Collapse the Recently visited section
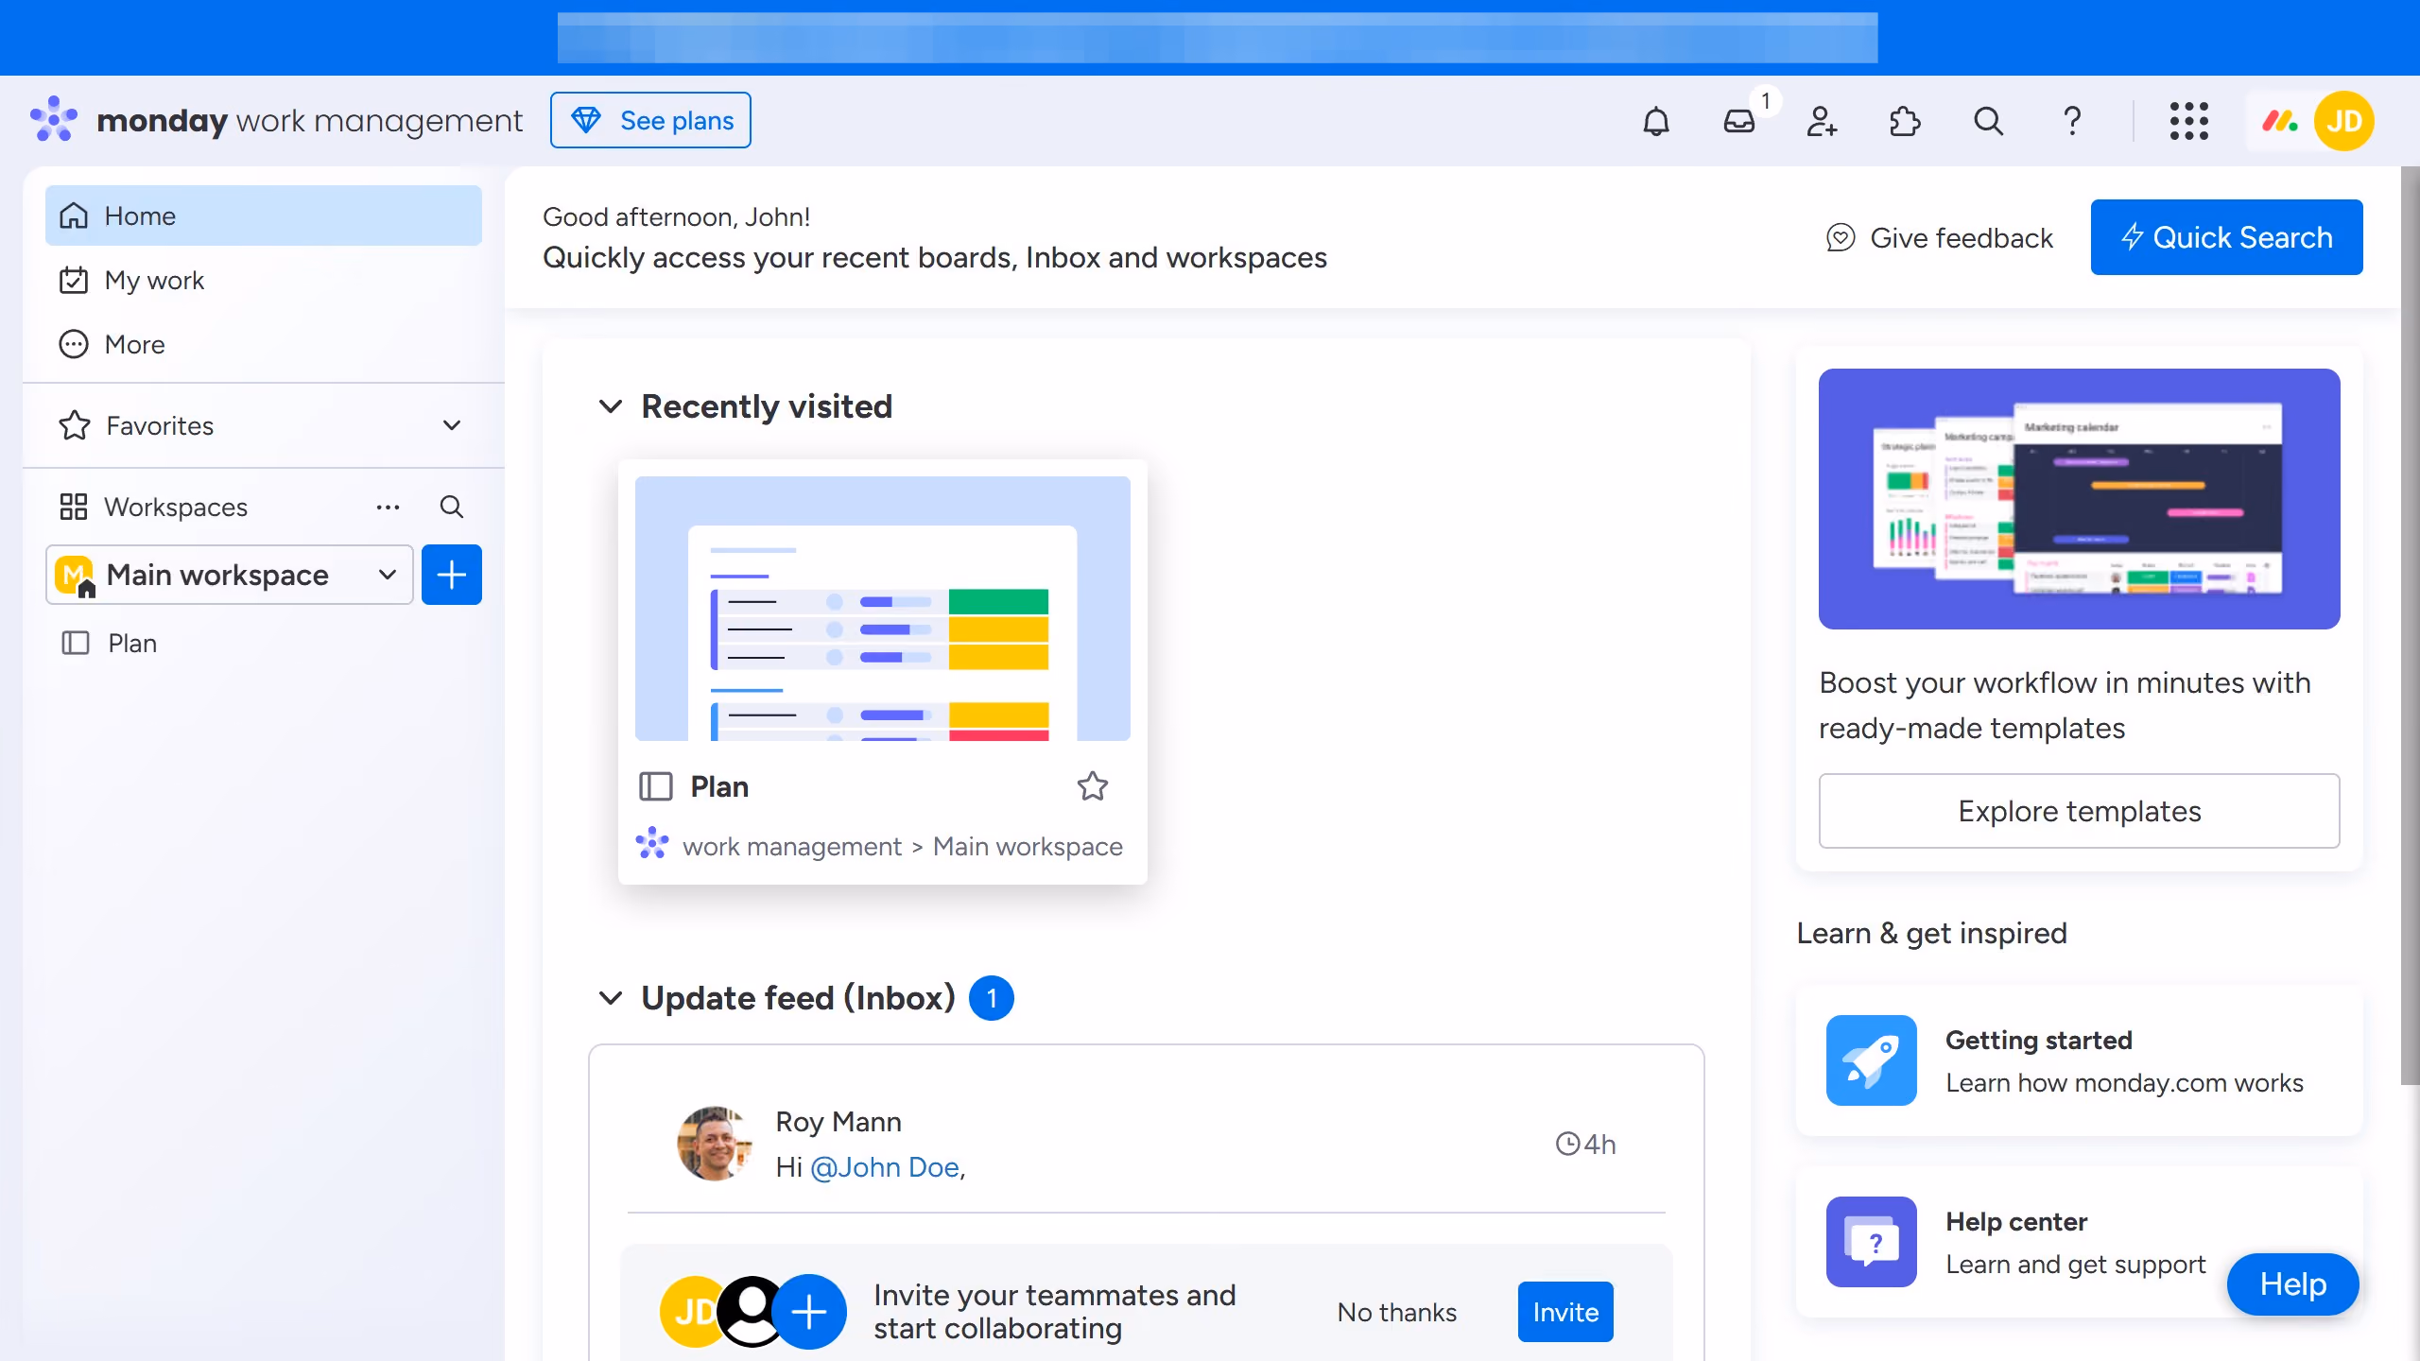The width and height of the screenshot is (2420, 1361). (611, 406)
